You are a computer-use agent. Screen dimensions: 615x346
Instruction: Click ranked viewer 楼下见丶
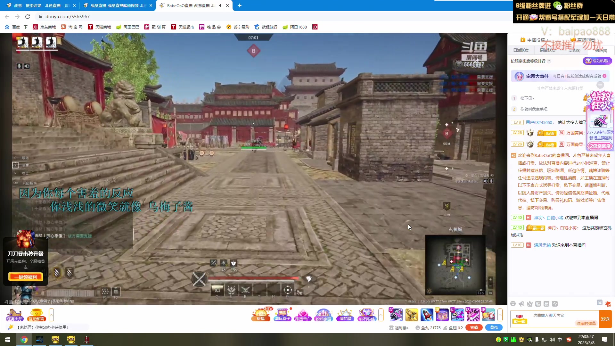click(x=527, y=98)
